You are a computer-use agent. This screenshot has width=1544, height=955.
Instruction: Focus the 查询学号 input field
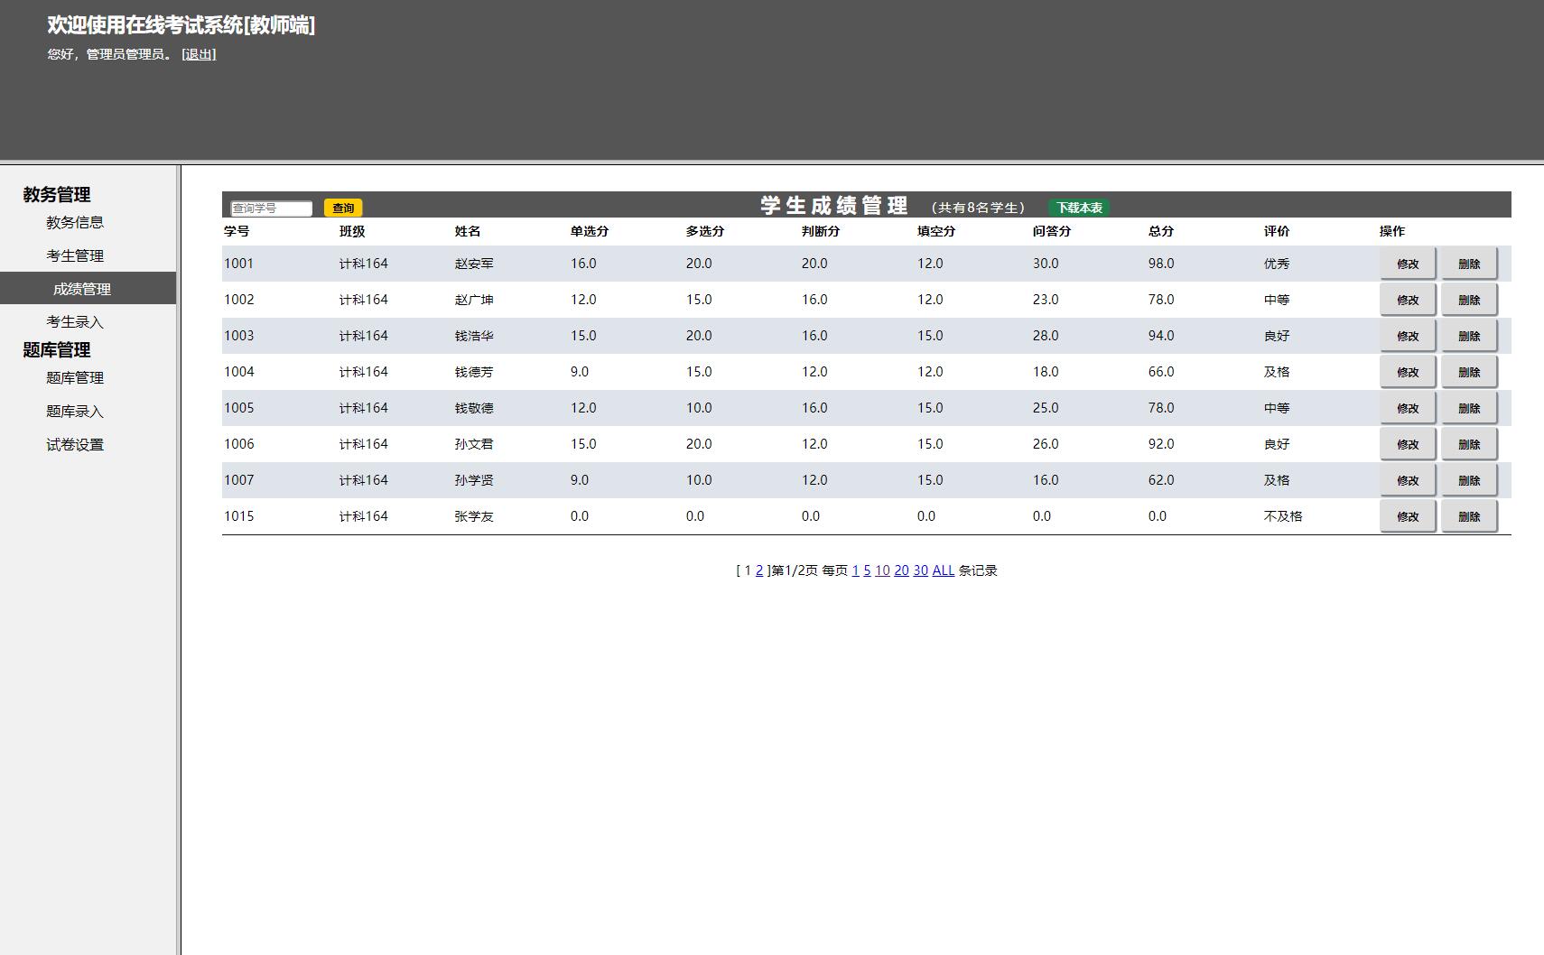[x=271, y=209]
